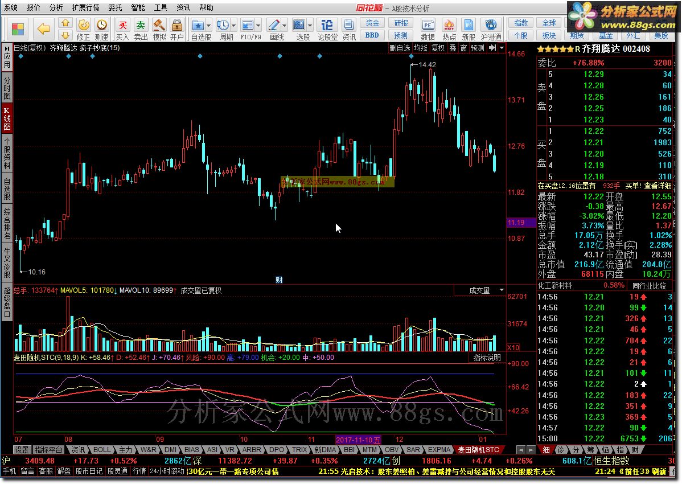This screenshot has width=682, height=484.
Task: Expand the 画线 dropdown arrow
Action: click(x=285, y=25)
